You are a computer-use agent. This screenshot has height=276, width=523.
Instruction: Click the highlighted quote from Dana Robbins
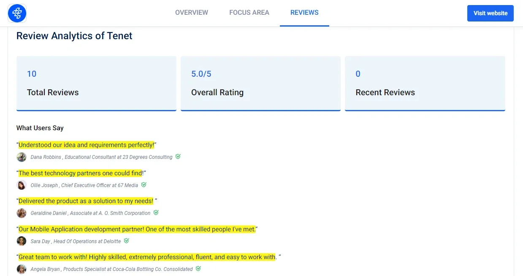[x=87, y=145]
